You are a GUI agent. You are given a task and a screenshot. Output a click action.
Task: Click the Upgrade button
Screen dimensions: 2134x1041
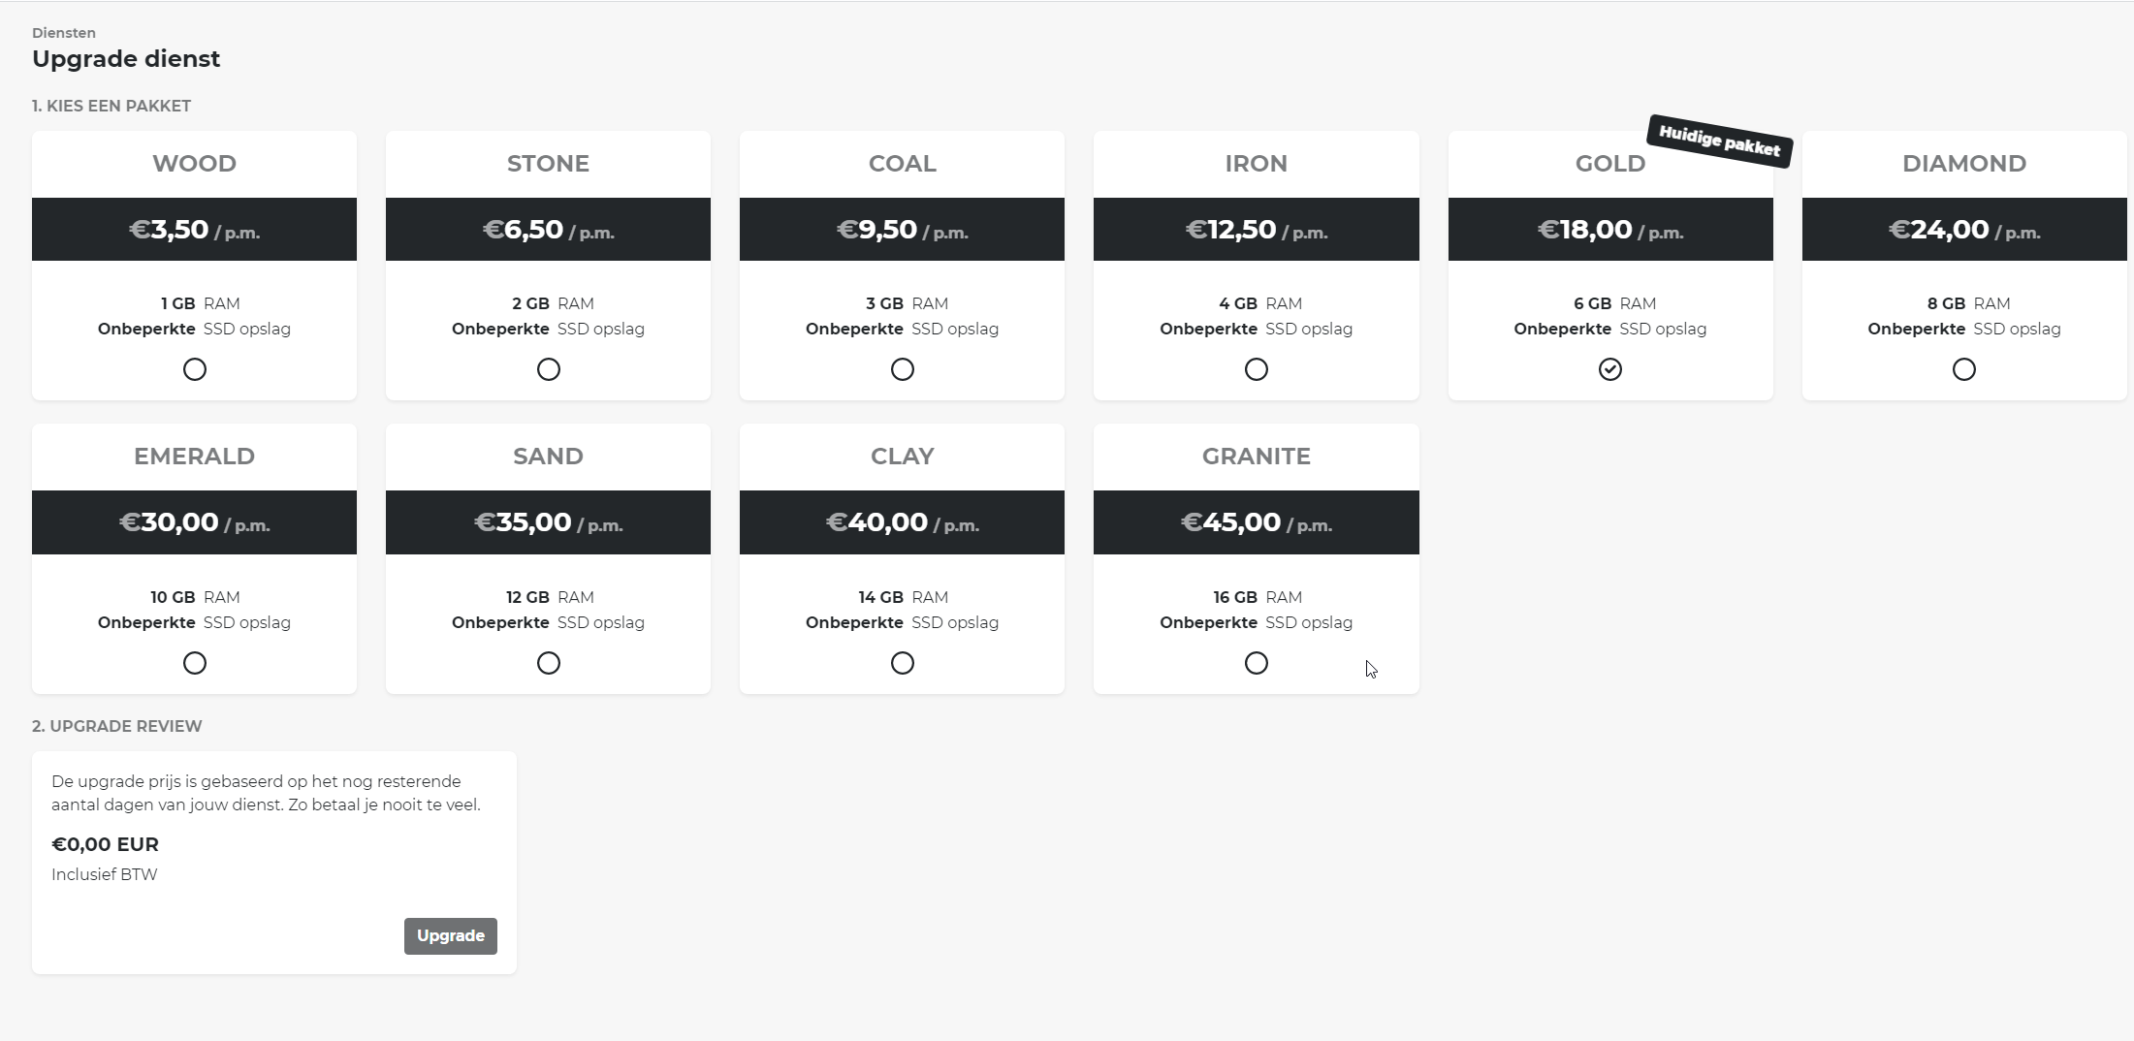pyautogui.click(x=450, y=935)
